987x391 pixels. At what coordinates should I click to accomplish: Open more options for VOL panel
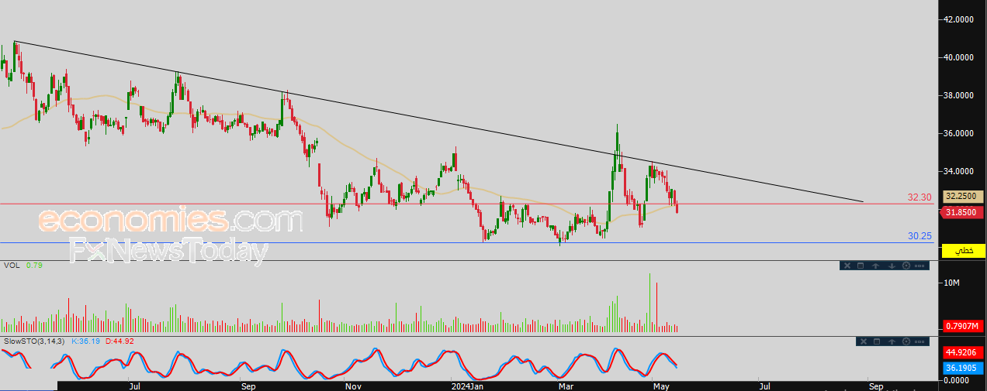coord(919,266)
